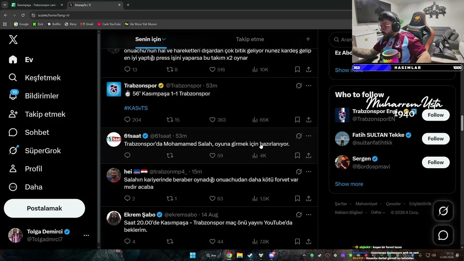
Task: Open the floating chat messages button
Action: 443,235
